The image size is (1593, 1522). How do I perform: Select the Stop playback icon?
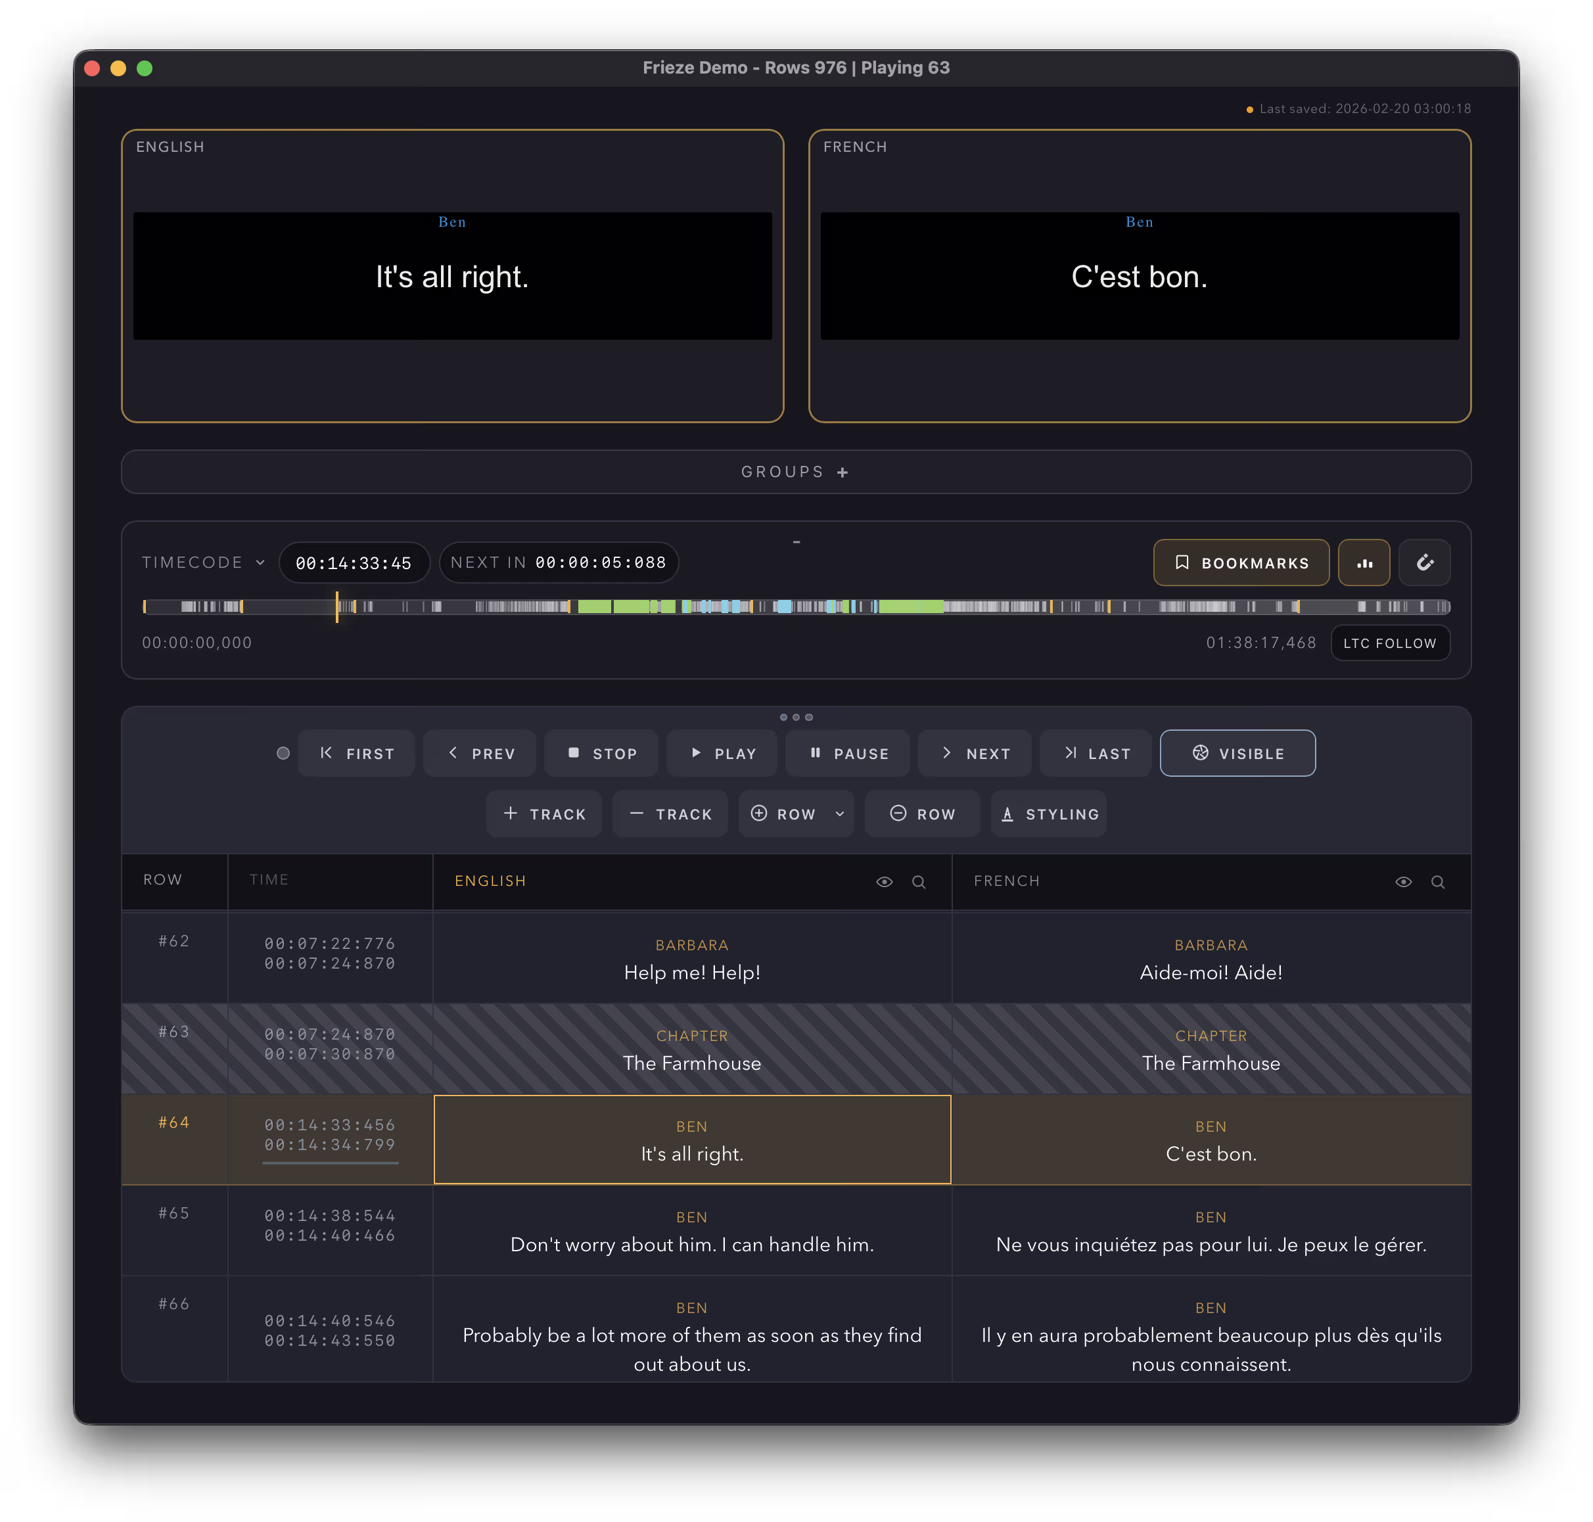[574, 753]
